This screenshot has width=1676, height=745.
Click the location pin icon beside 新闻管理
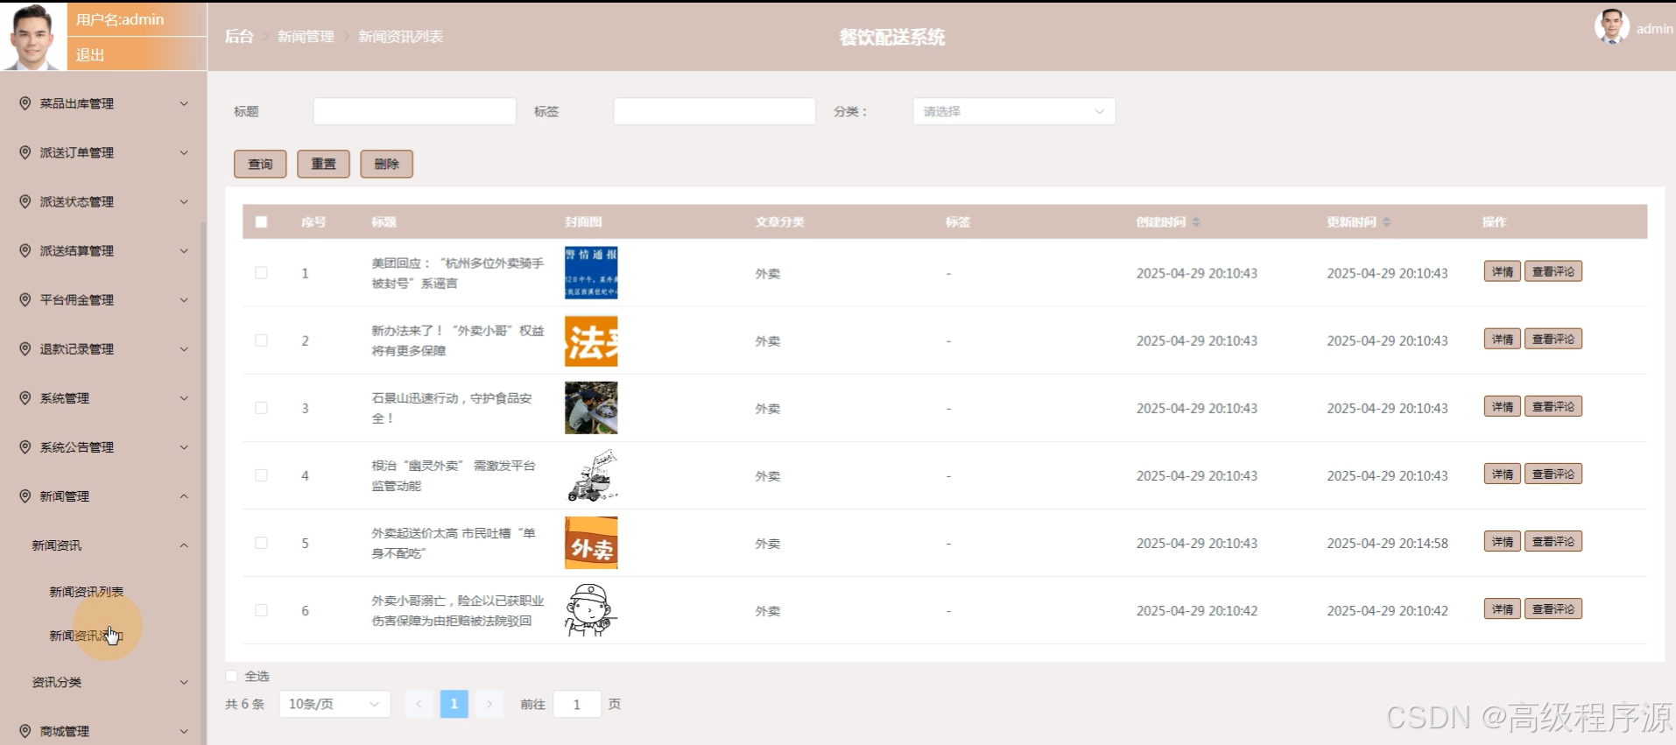click(25, 495)
